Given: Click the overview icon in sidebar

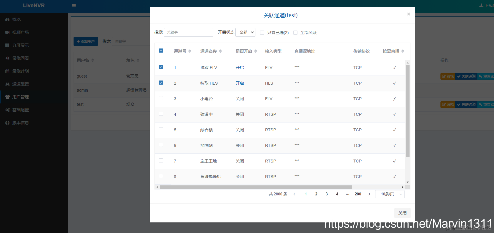Looking at the screenshot, I should (7, 19).
